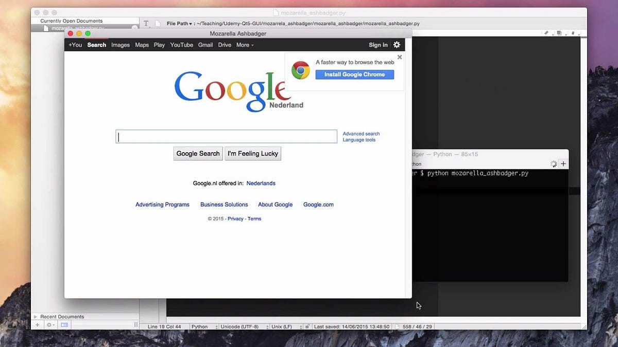This screenshot has height=347, width=618.
Task: Open a new Terminal tab with plus icon
Action: click(563, 163)
